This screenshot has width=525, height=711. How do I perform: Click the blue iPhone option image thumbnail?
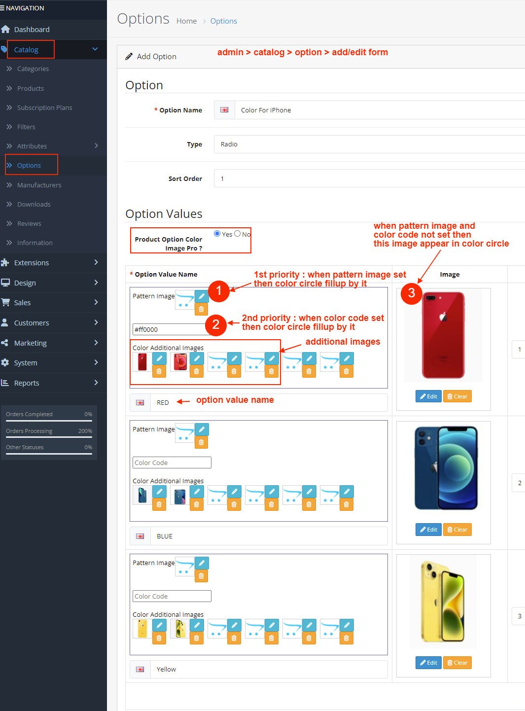point(446,468)
